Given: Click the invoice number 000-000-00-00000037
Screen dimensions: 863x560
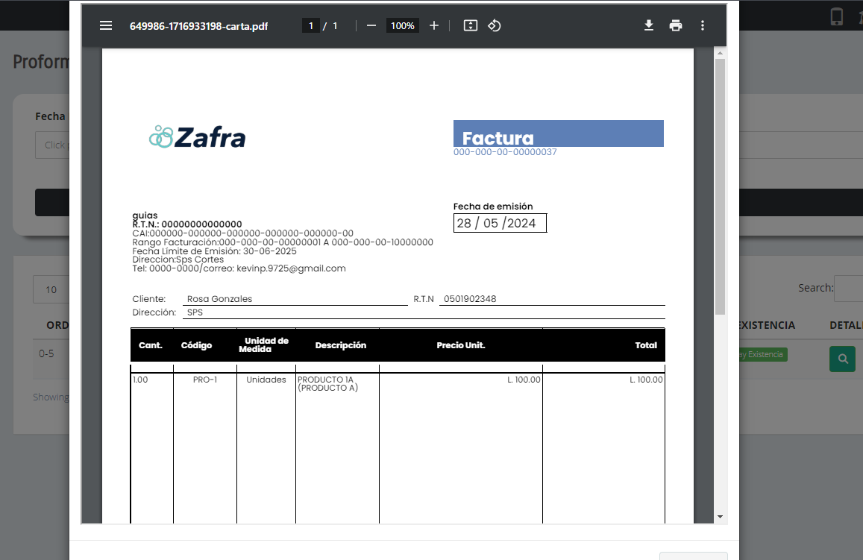Looking at the screenshot, I should click(x=505, y=152).
